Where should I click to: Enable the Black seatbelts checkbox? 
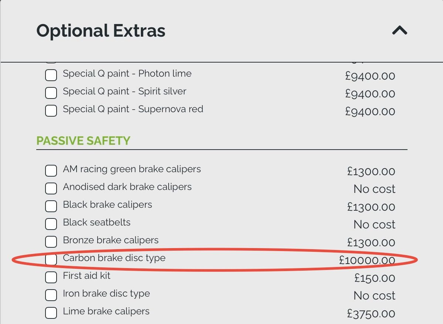pos(51,224)
